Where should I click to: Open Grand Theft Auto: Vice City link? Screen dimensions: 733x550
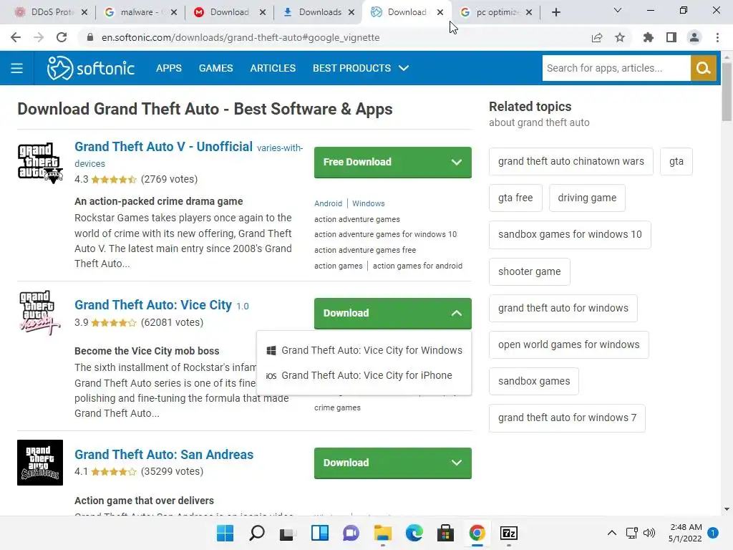pyautogui.click(x=153, y=305)
